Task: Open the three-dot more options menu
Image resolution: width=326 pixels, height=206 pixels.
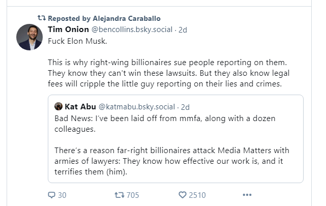Action: pyautogui.click(x=247, y=195)
